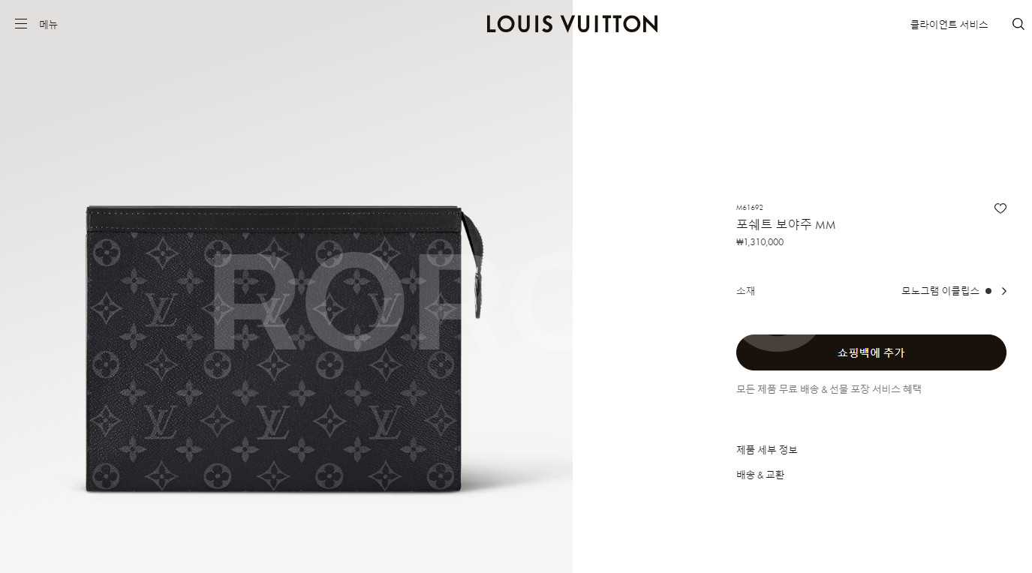This screenshot has height=573, width=1032.
Task: Click the 모든 제품 무료 배송 notice text
Action: [x=829, y=389]
